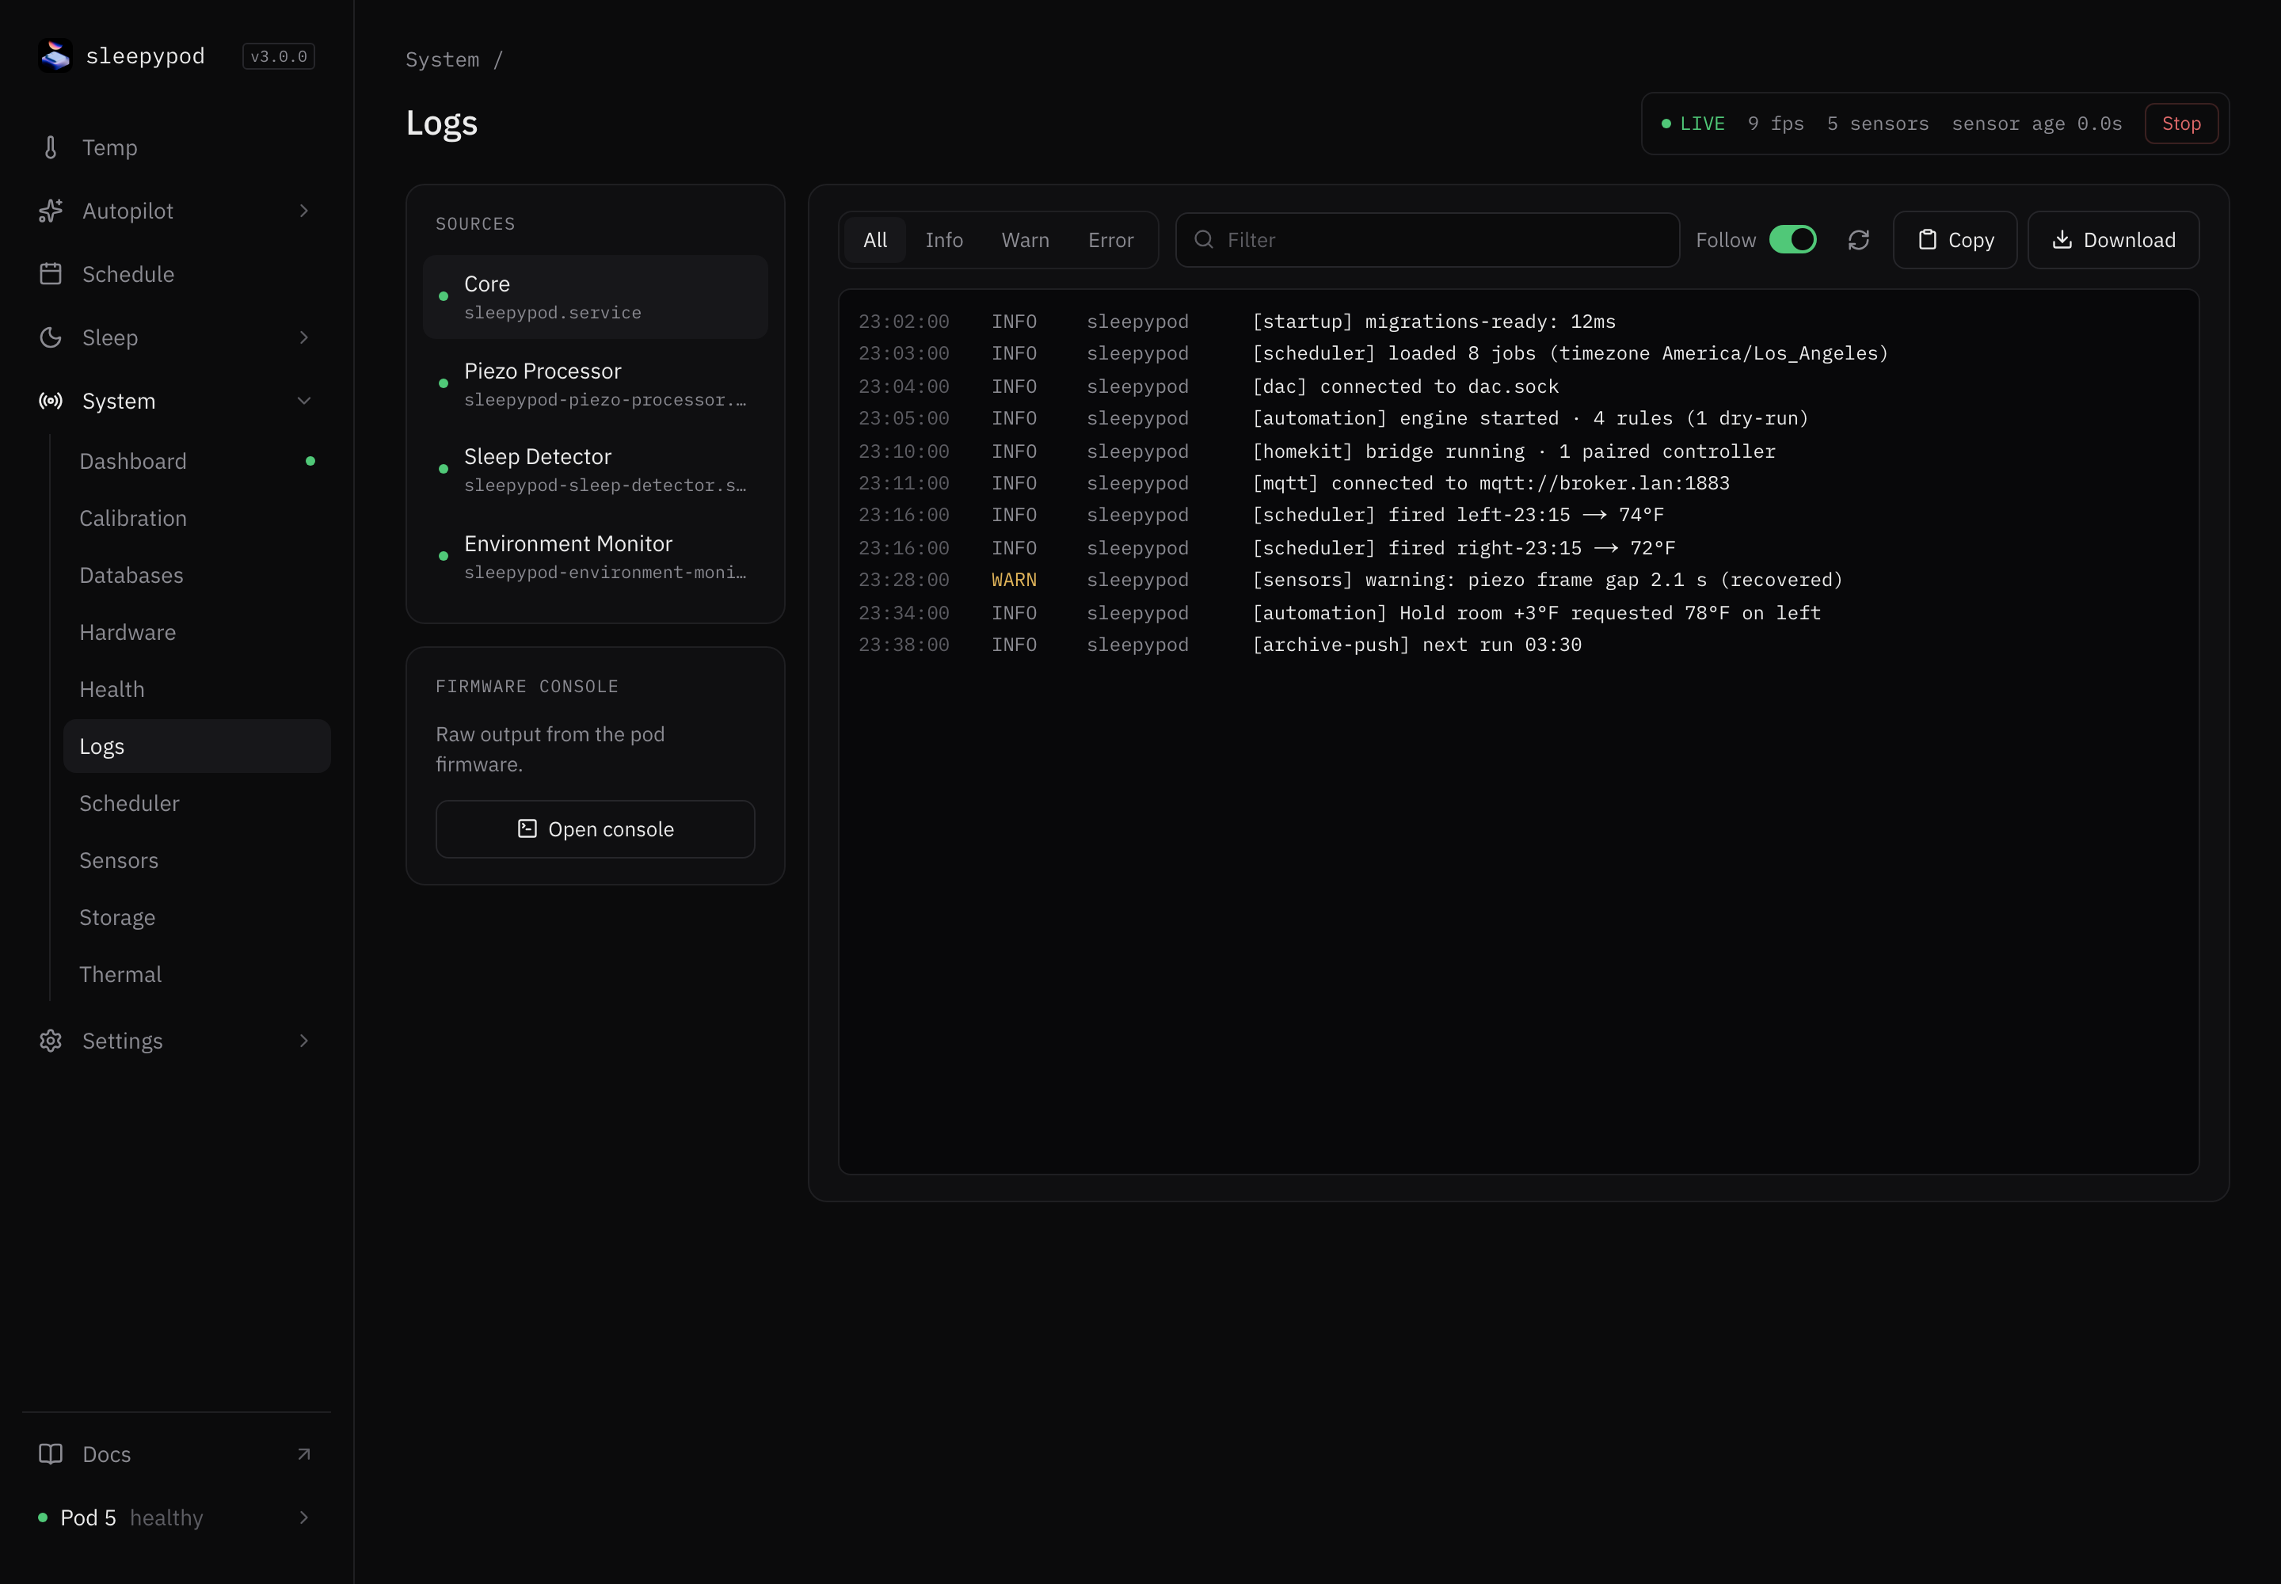The width and height of the screenshot is (2281, 1584).
Task: Select the All log level tab
Action: click(x=874, y=240)
